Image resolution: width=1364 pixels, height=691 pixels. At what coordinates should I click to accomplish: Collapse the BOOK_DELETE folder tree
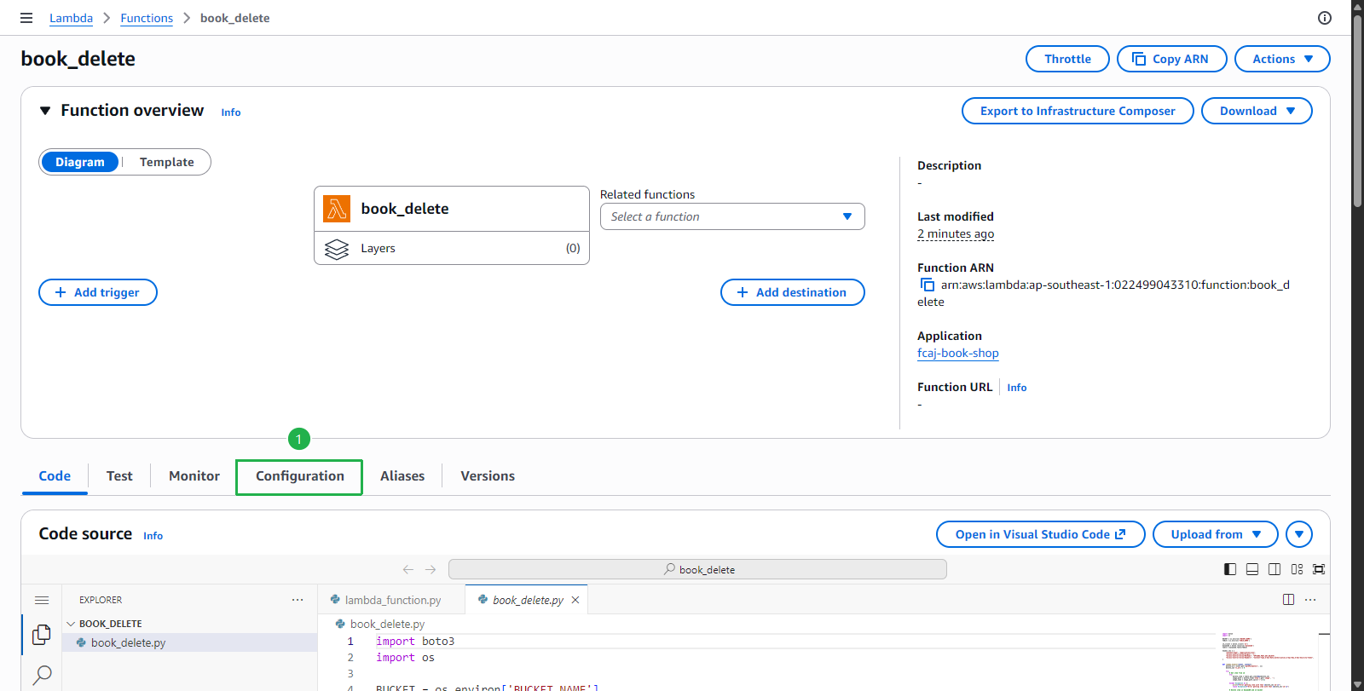click(71, 624)
